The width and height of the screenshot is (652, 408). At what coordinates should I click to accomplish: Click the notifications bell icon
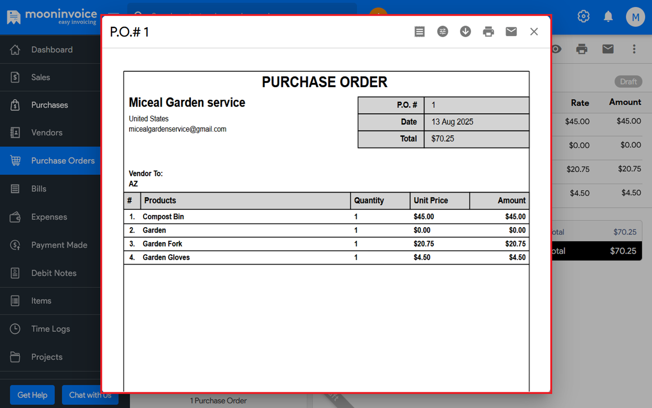[608, 17]
